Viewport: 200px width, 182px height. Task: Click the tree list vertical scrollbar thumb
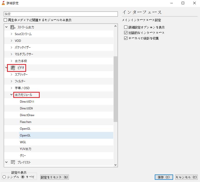tap(116, 89)
